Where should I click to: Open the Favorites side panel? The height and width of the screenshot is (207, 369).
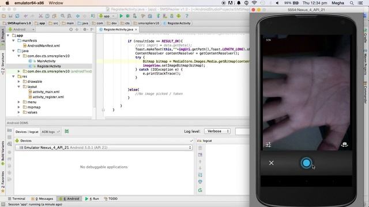[3, 182]
